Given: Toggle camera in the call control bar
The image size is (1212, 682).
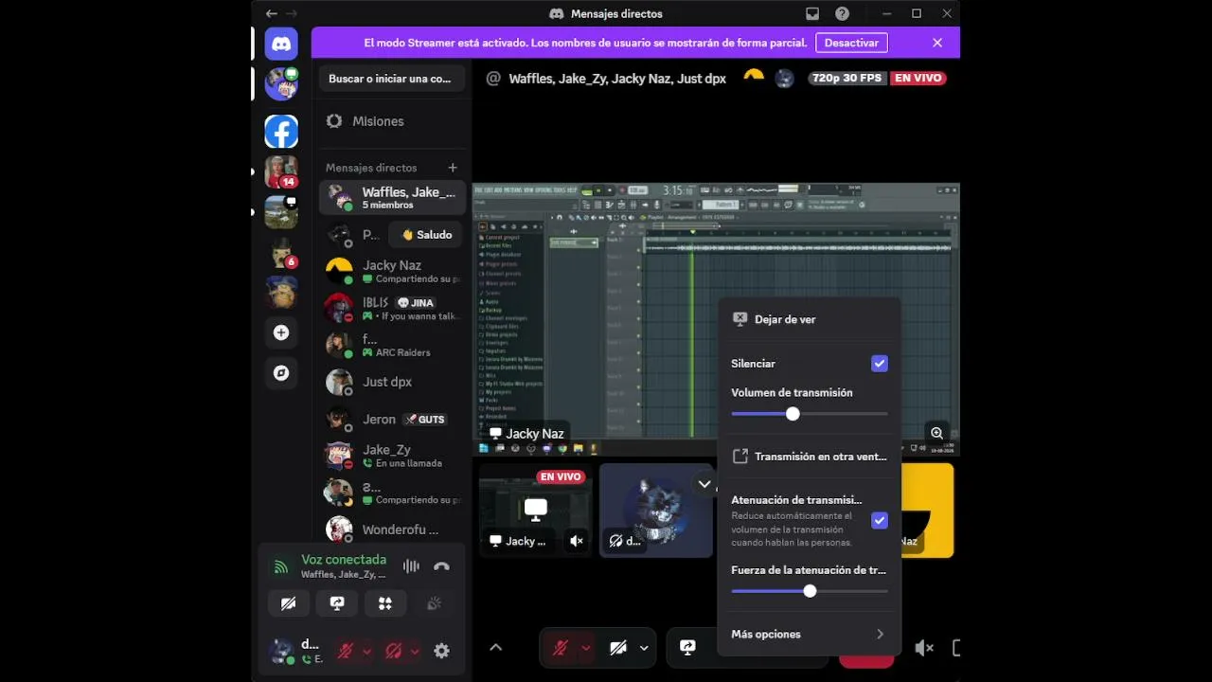Looking at the screenshot, I should coord(618,648).
